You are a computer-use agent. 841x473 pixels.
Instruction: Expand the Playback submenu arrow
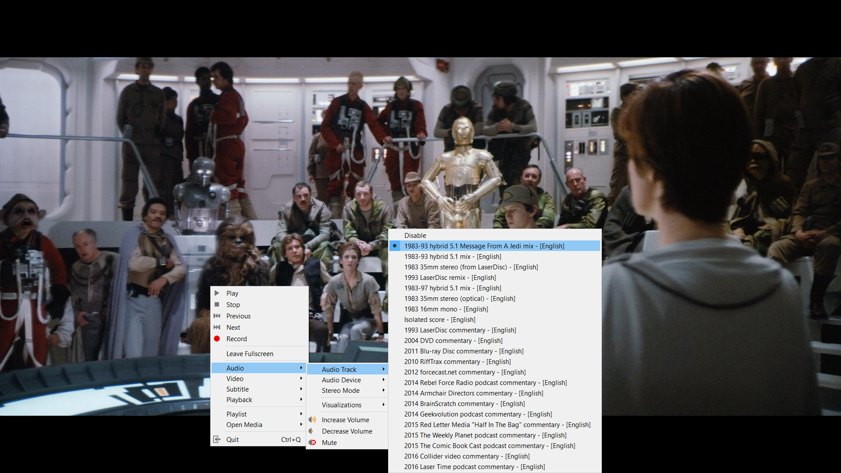(x=301, y=399)
